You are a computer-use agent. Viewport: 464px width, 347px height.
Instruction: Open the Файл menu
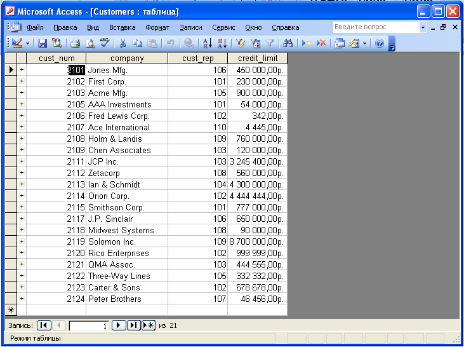click(35, 27)
